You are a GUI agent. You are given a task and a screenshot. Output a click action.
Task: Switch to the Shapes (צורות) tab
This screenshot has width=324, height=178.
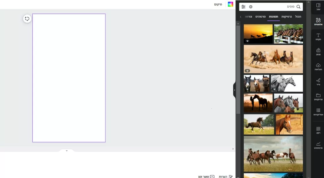(248, 16)
